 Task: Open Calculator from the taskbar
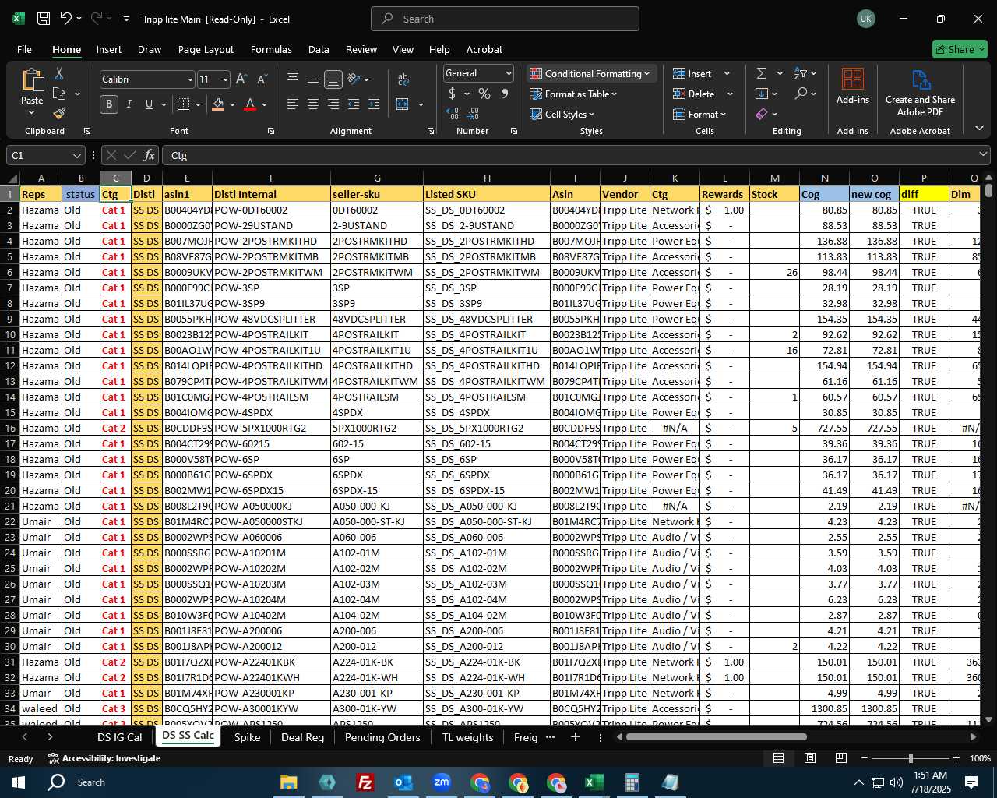click(x=632, y=782)
